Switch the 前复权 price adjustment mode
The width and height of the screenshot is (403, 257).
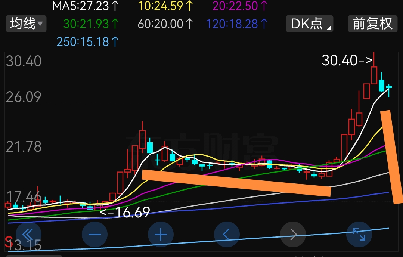(372, 24)
